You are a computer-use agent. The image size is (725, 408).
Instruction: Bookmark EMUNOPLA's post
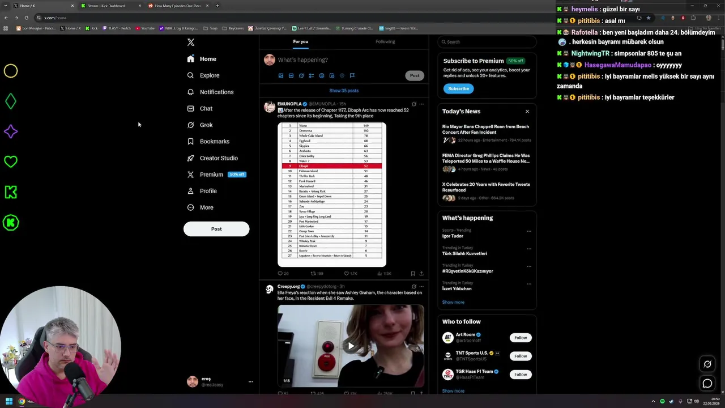coord(413,273)
